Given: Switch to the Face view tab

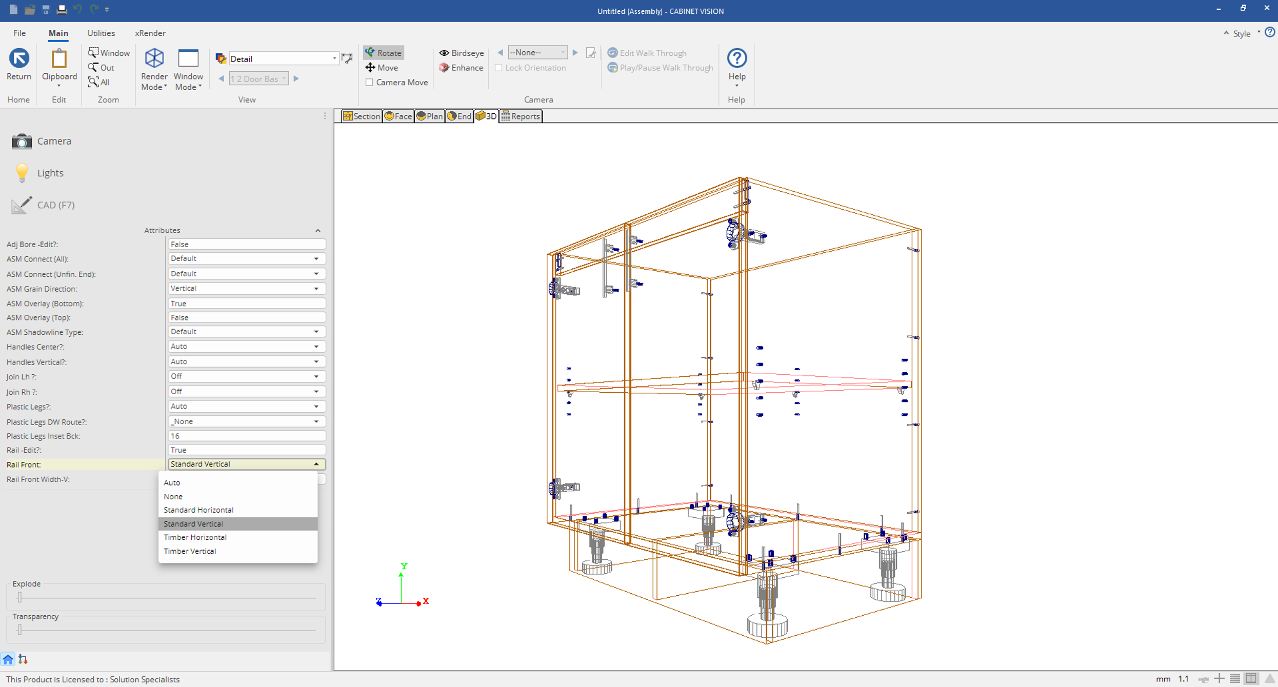Looking at the screenshot, I should pos(398,116).
